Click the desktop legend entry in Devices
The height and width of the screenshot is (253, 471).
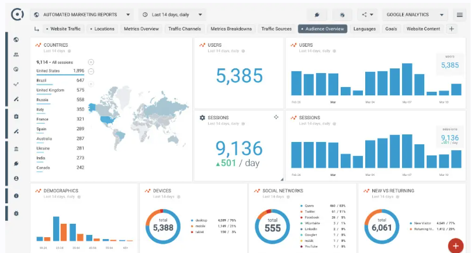click(x=213, y=220)
